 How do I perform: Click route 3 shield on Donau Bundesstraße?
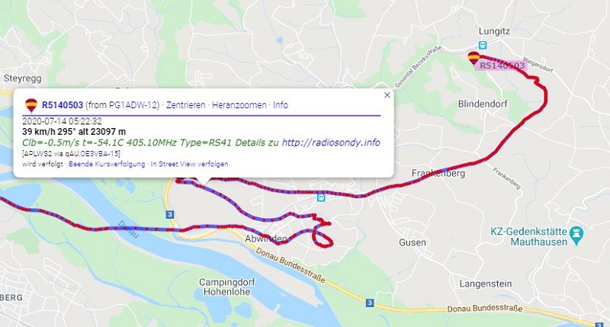pos(370,303)
